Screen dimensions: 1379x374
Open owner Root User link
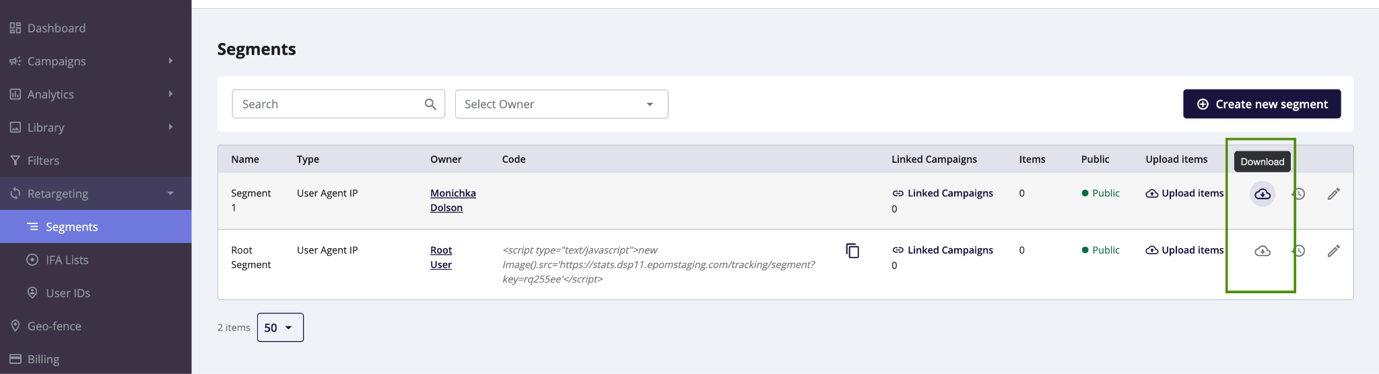pyautogui.click(x=441, y=258)
